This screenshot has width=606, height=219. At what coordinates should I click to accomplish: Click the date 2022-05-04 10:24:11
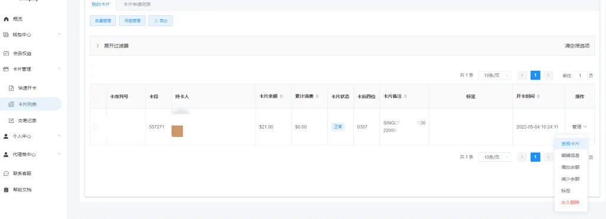tap(537, 127)
